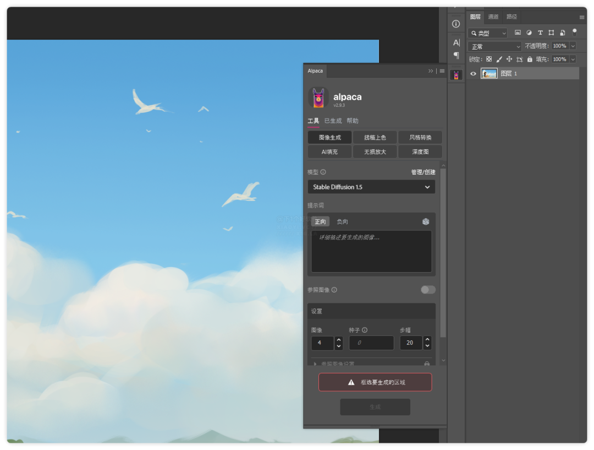The image size is (594, 450).
Task: Open the 正常 blend mode dropdown
Action: [x=493, y=46]
